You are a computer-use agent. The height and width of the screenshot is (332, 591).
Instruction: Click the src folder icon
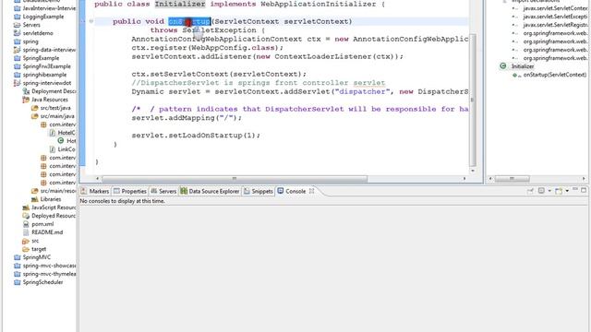(26, 241)
